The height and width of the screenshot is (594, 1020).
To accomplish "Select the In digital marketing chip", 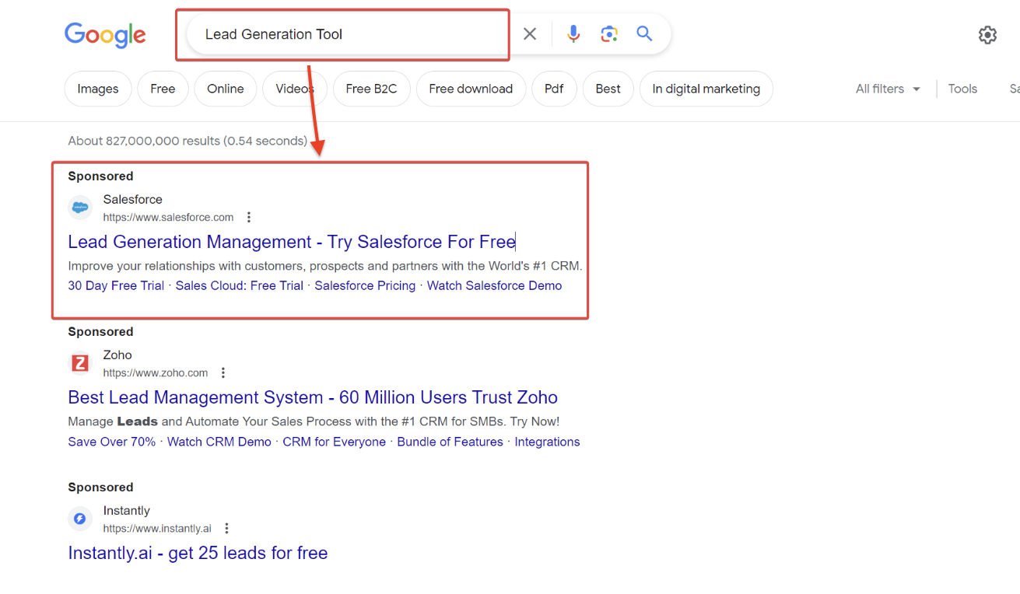I will tap(706, 89).
